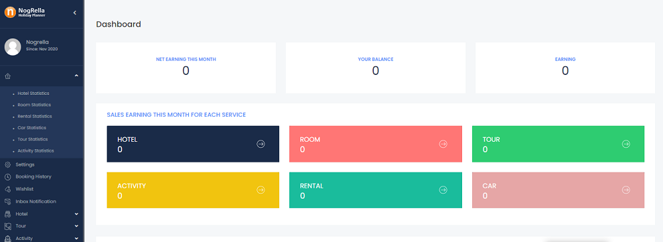Click YOUR BALANCE label

click(x=375, y=59)
